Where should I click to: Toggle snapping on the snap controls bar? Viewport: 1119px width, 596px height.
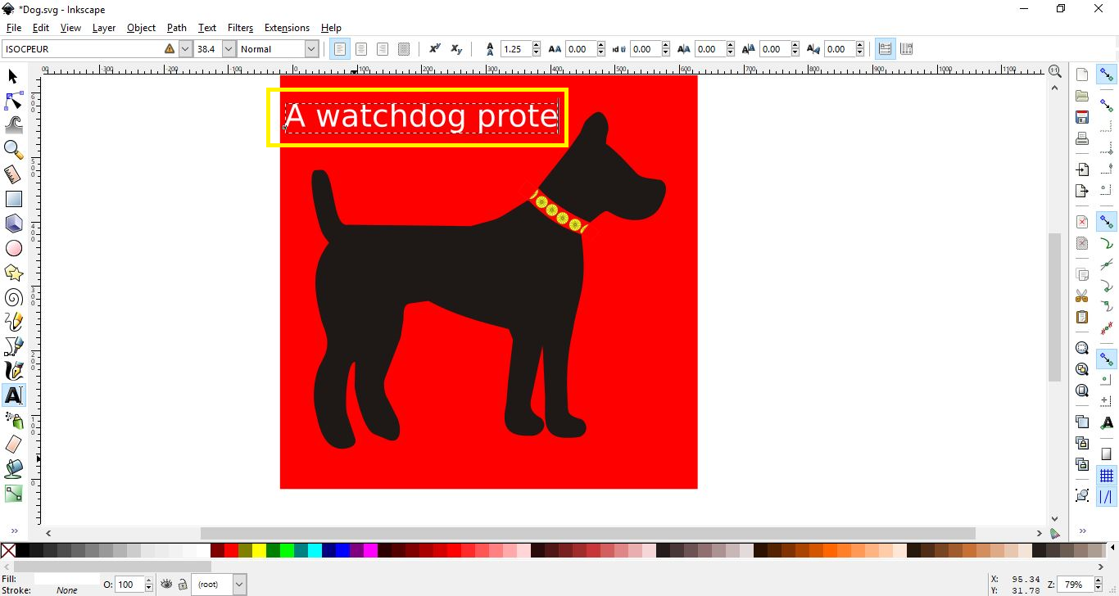click(x=1107, y=74)
